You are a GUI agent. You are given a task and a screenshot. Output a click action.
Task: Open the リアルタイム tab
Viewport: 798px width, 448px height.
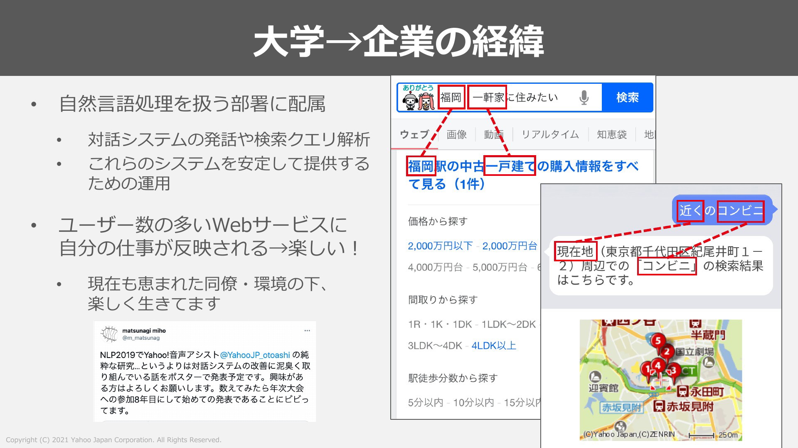[550, 134]
